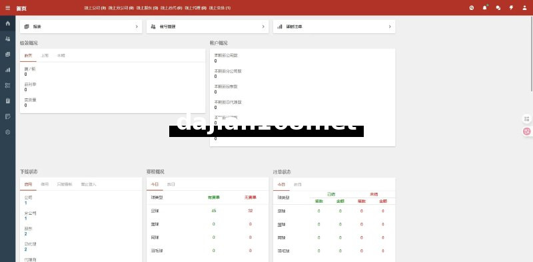
Task: Click 线上公司 (0) in header
Action: pos(95,8)
